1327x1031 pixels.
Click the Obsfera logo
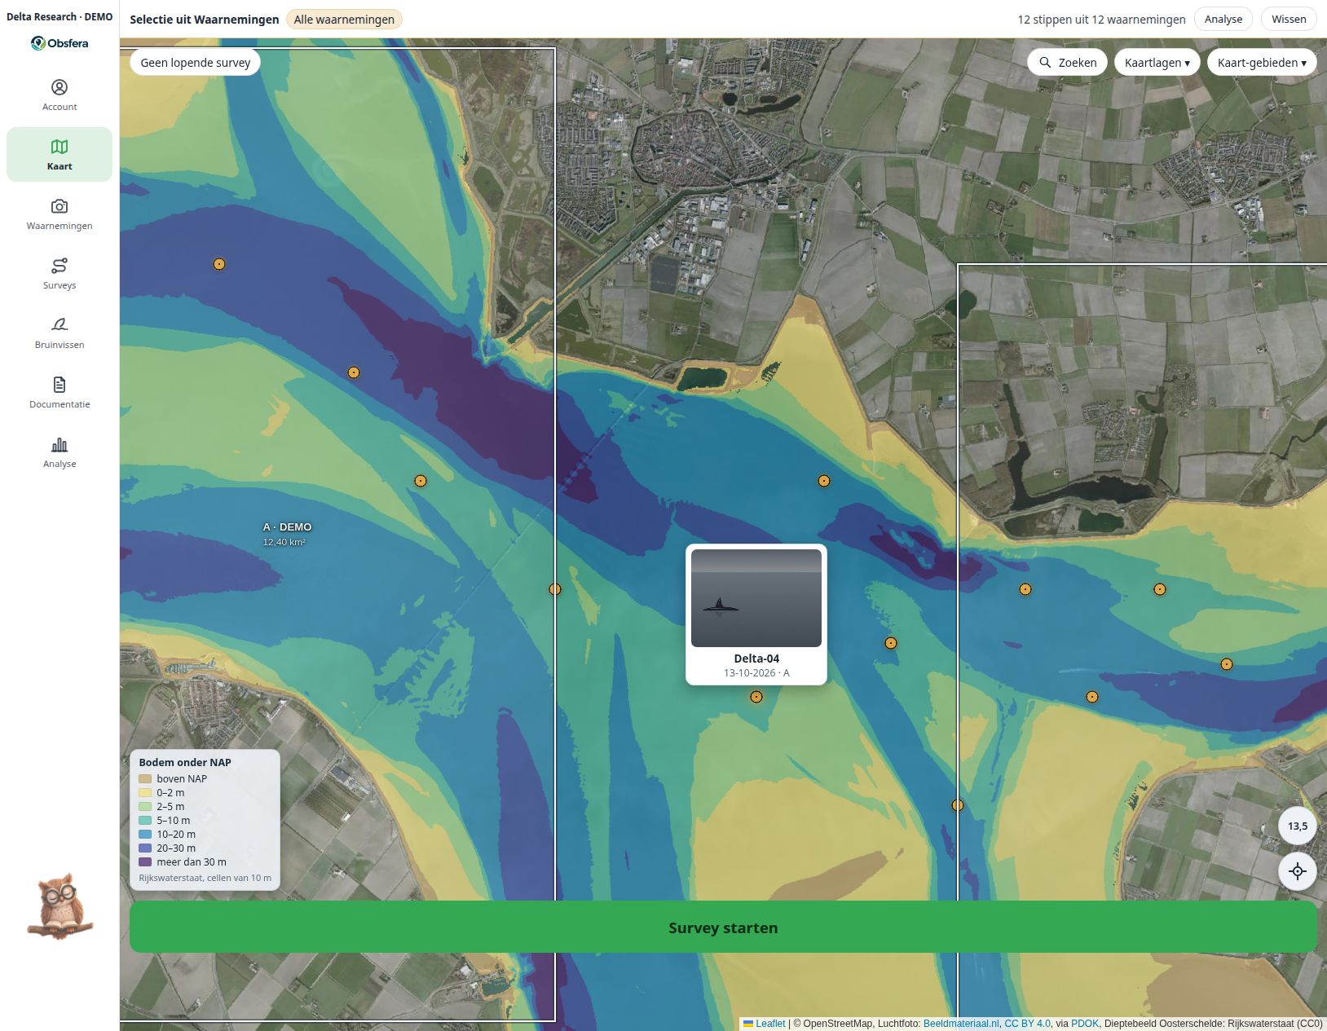pos(60,43)
